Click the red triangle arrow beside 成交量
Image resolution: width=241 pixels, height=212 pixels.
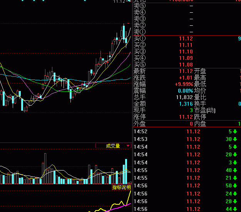coord(128,146)
